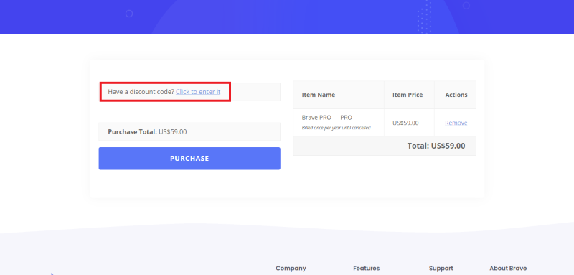The width and height of the screenshot is (574, 275).
Task: Click the About Brave footer heading
Action: 508,269
